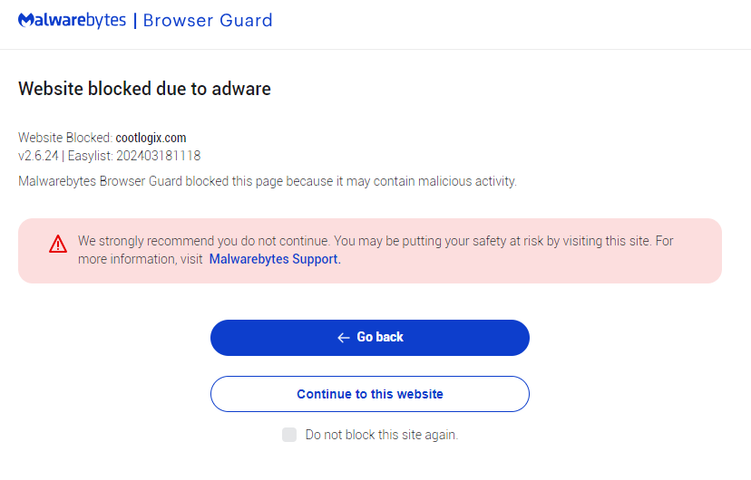
Task: Enable 'Do not block this site again' checkbox
Action: point(289,435)
